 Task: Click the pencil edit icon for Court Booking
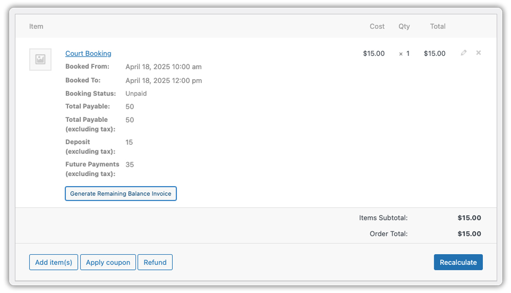[x=463, y=53]
